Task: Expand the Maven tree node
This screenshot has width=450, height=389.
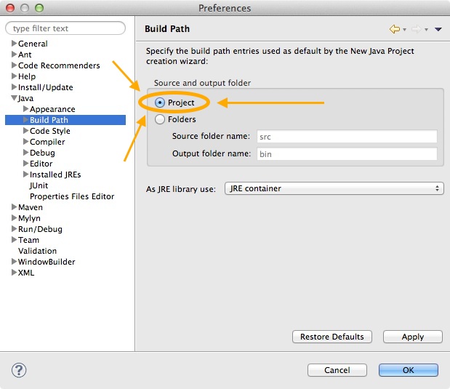Action: pos(14,207)
